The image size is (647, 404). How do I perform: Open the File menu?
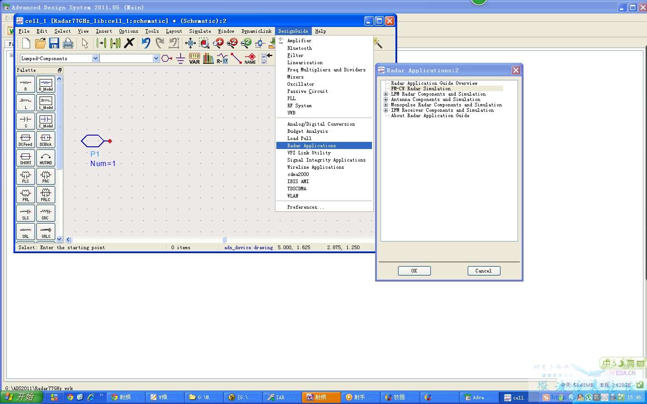pos(24,31)
